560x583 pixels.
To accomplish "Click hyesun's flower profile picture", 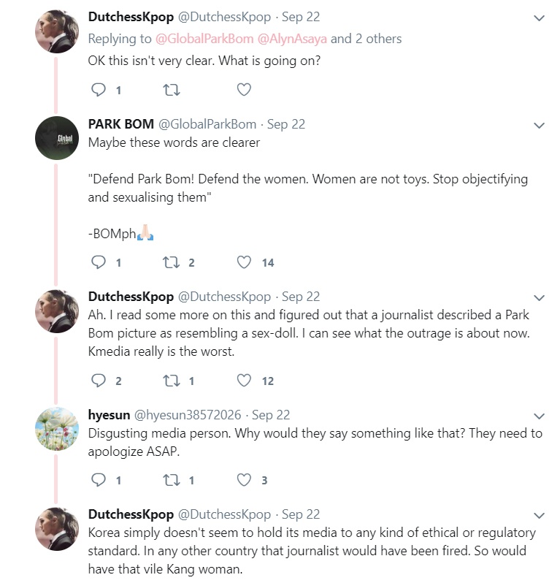I will 56,429.
